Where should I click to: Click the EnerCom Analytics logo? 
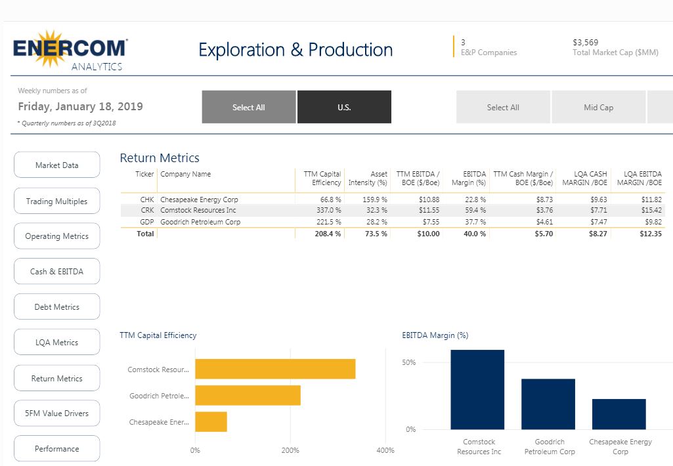(x=70, y=50)
